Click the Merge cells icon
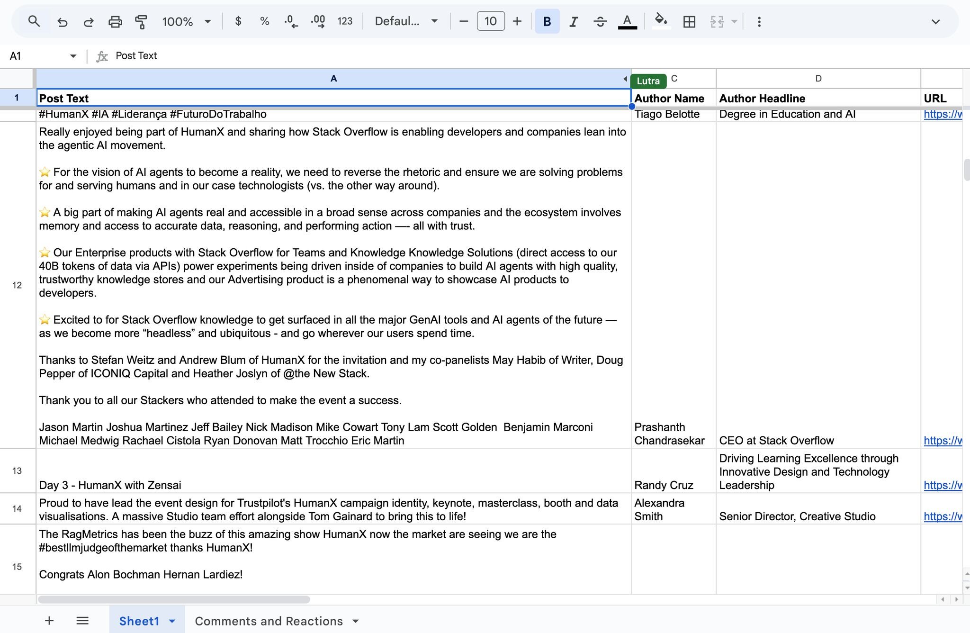This screenshot has width=970, height=633. [717, 22]
